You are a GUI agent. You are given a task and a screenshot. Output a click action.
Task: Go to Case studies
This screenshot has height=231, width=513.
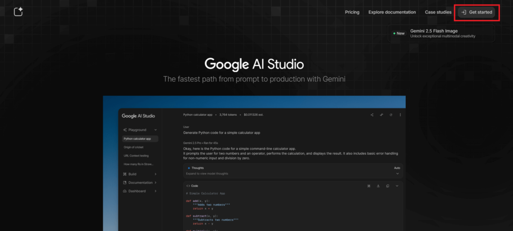pyautogui.click(x=438, y=12)
